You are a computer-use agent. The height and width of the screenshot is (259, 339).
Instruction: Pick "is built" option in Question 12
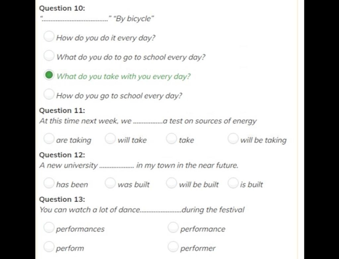233,183
